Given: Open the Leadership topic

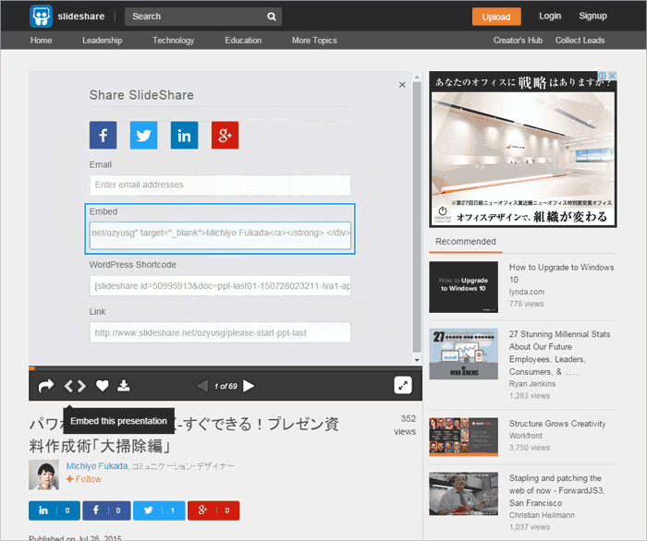Looking at the screenshot, I should [x=102, y=41].
